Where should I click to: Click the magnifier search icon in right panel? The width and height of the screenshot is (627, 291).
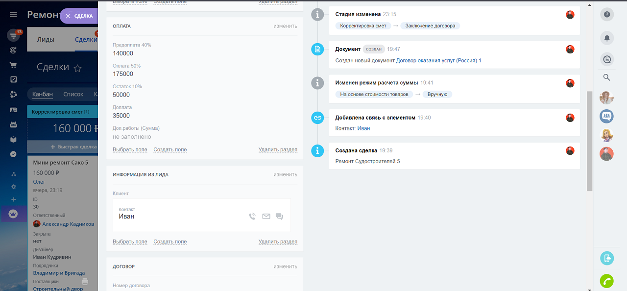[606, 77]
